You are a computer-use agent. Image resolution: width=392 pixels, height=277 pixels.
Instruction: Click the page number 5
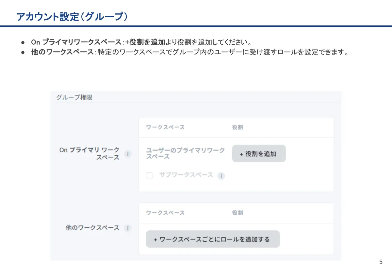click(x=381, y=262)
